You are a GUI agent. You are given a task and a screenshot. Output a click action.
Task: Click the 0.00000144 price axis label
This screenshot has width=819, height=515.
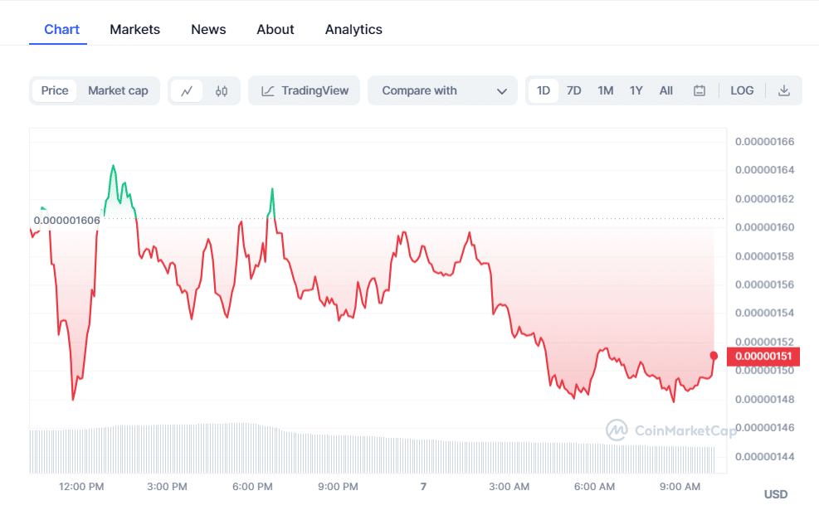tap(765, 457)
